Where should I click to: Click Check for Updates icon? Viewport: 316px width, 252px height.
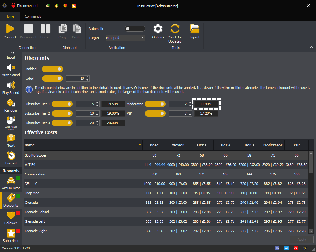pyautogui.click(x=175, y=29)
